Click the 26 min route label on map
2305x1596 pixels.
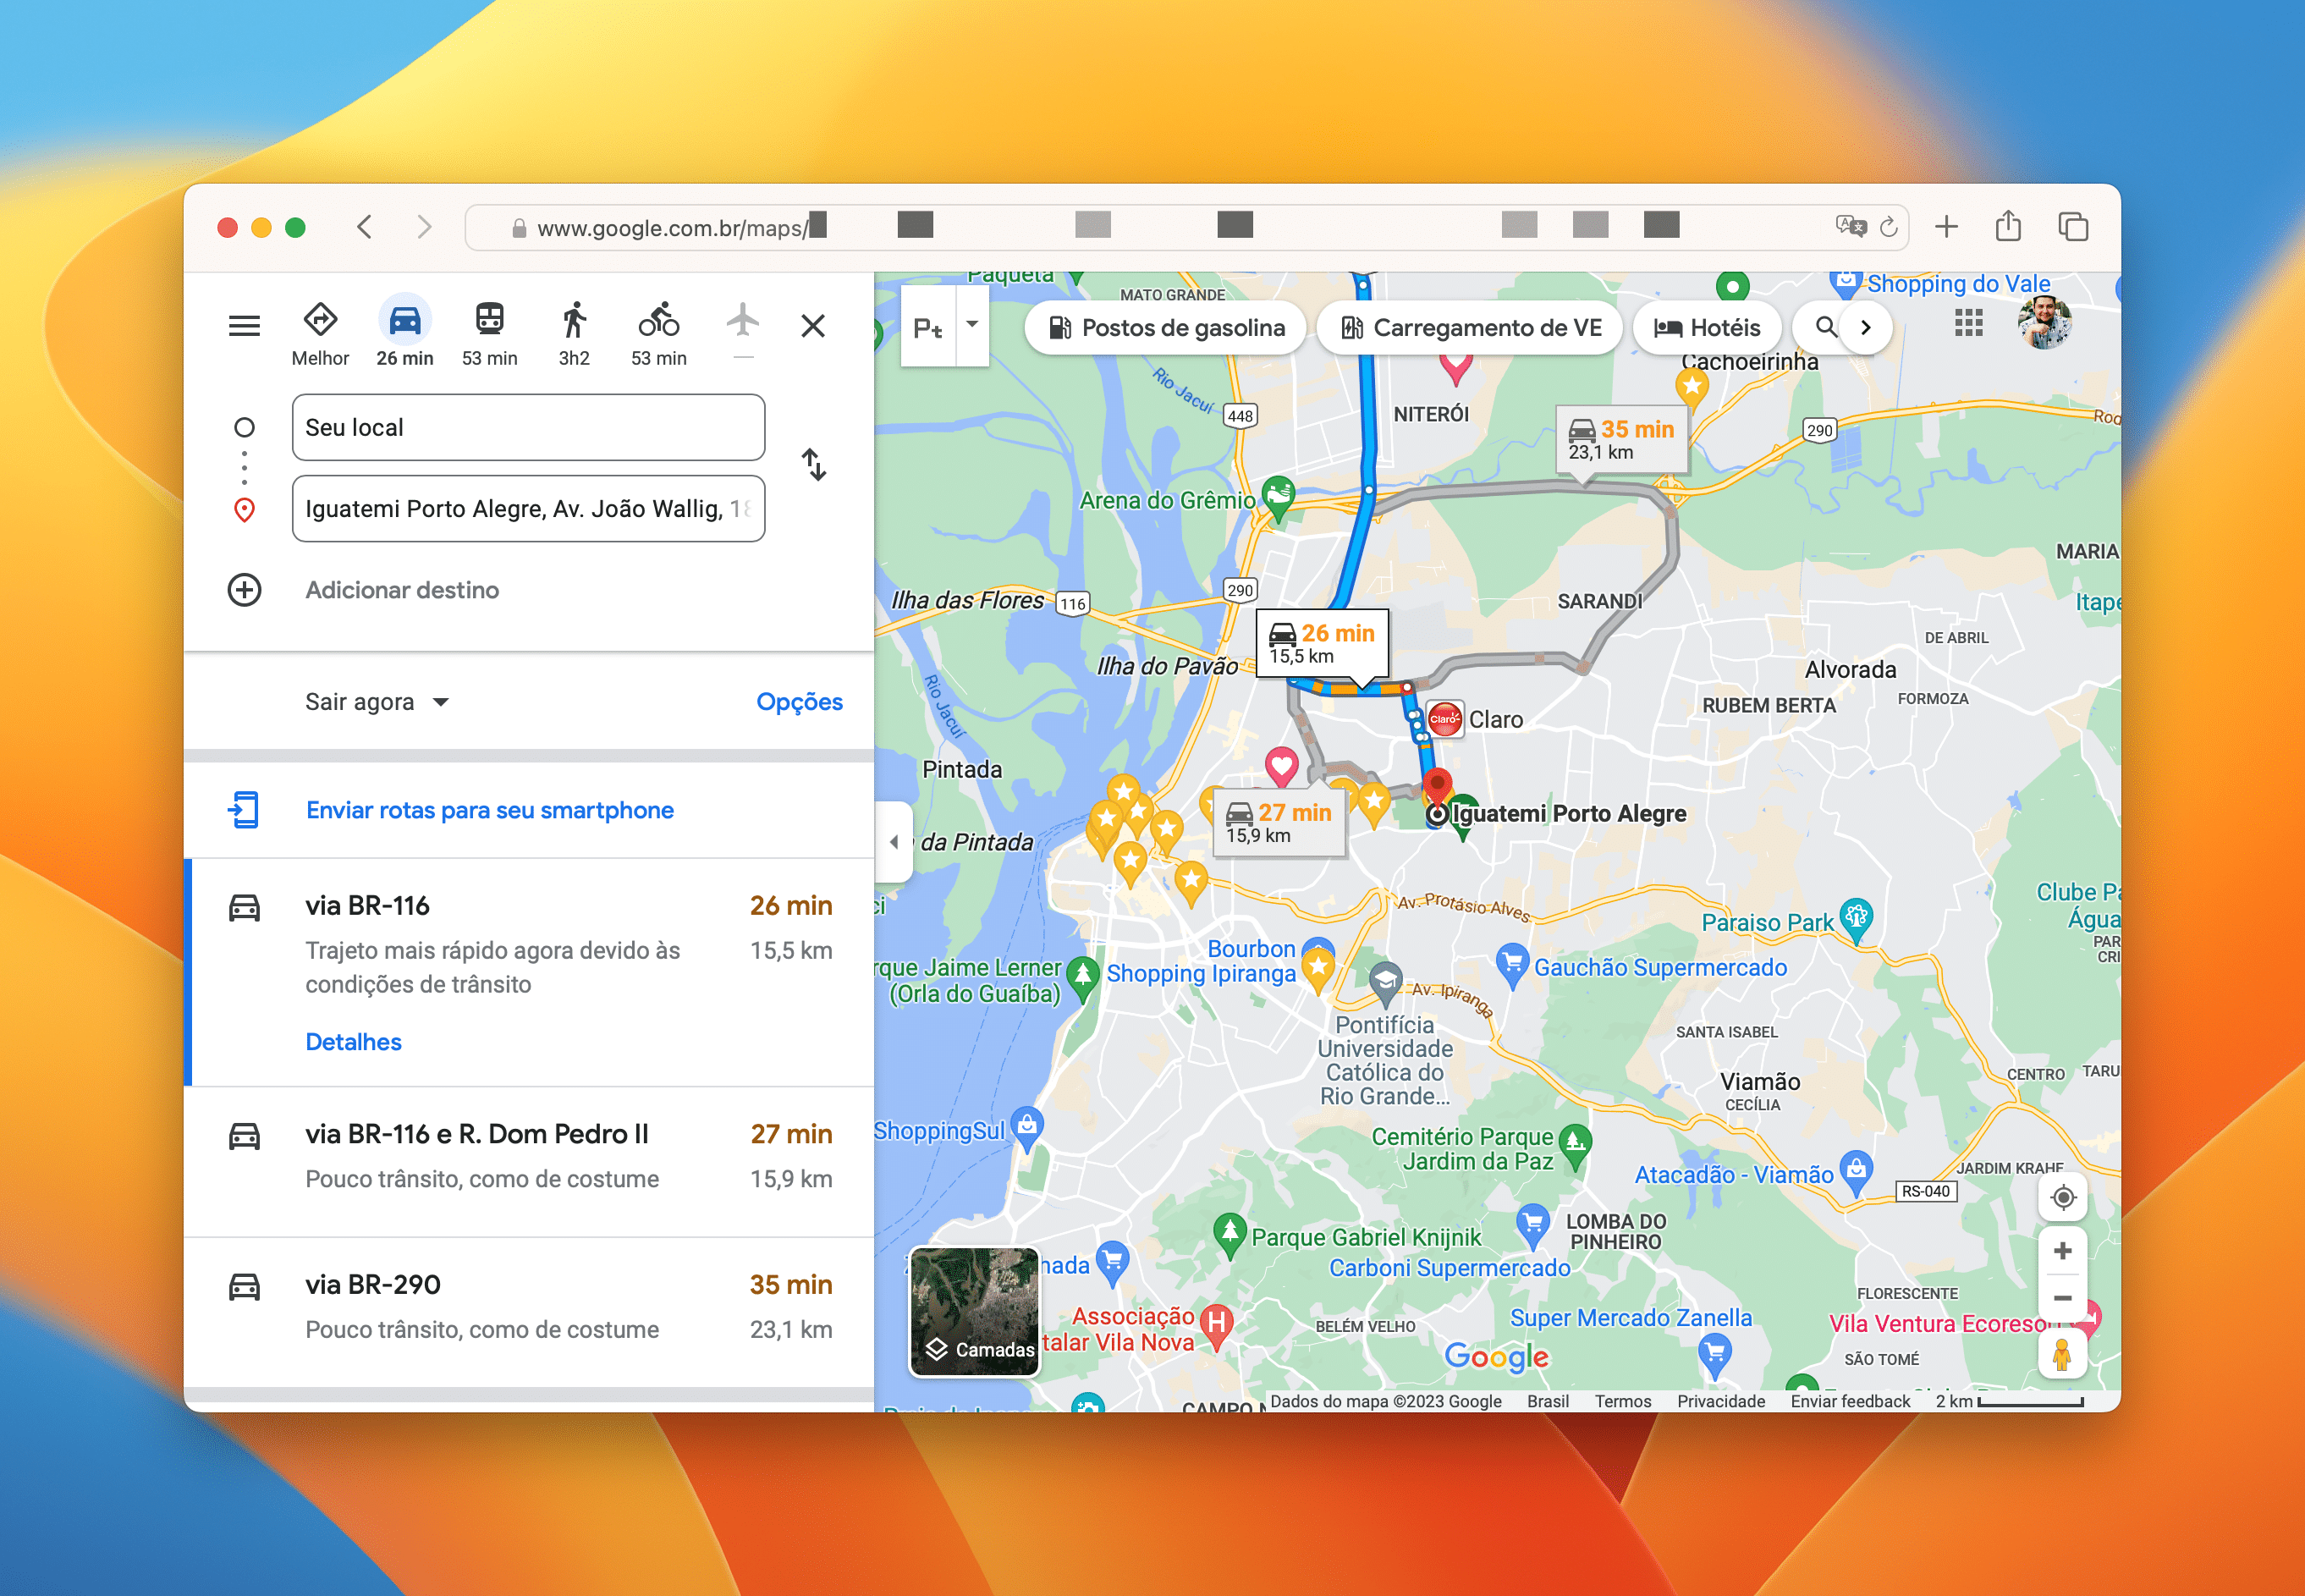coord(1322,644)
